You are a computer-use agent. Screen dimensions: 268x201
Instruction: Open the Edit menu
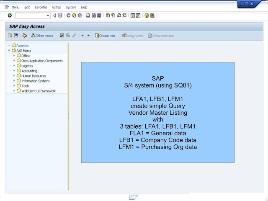27,8
